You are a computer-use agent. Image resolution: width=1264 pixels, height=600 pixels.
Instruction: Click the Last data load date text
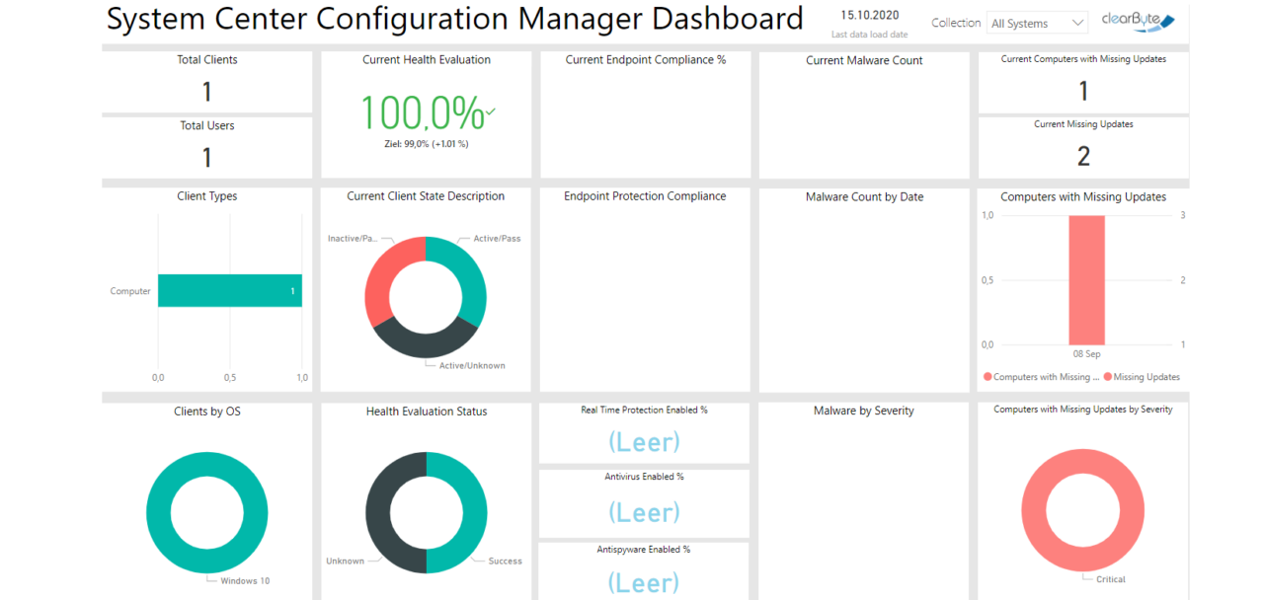(869, 34)
